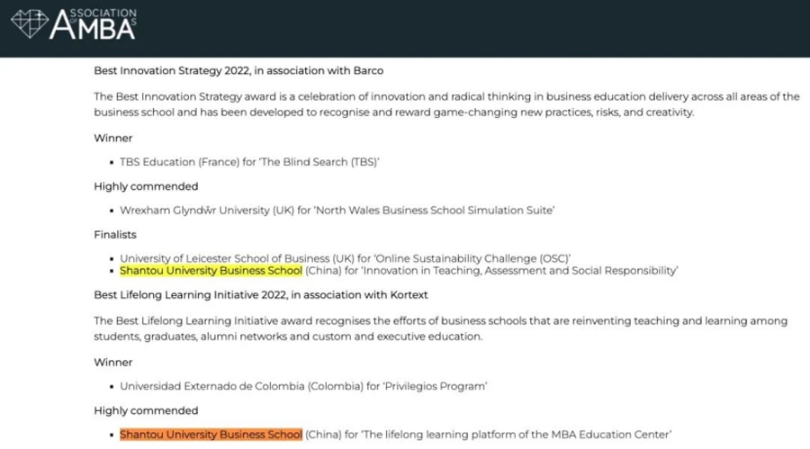Screen dimensions: 810x449
Task: Click the Universidad Externado de Colombia entry
Action: click(x=303, y=386)
